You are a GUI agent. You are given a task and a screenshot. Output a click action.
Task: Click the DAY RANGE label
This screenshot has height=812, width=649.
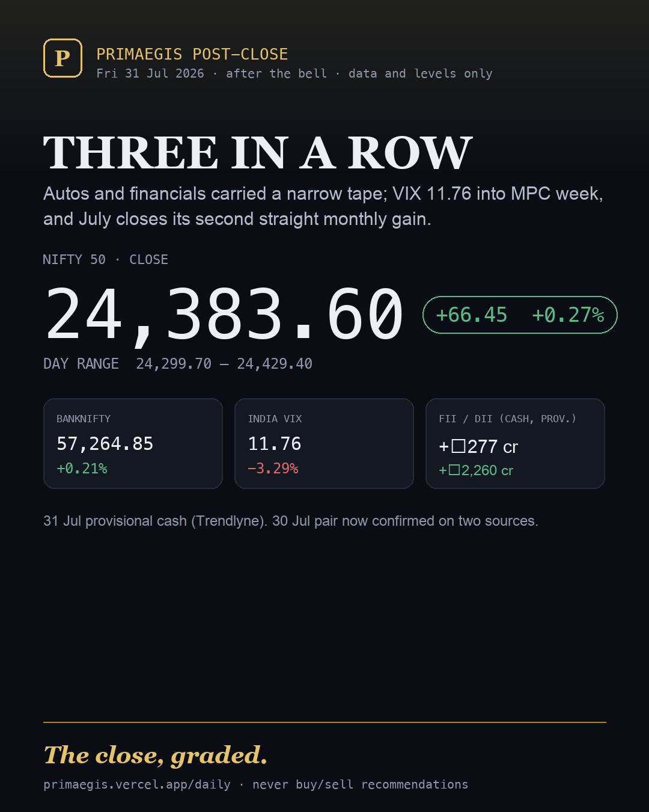(x=81, y=364)
